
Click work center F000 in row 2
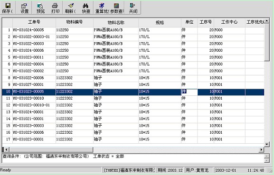tap(218, 37)
